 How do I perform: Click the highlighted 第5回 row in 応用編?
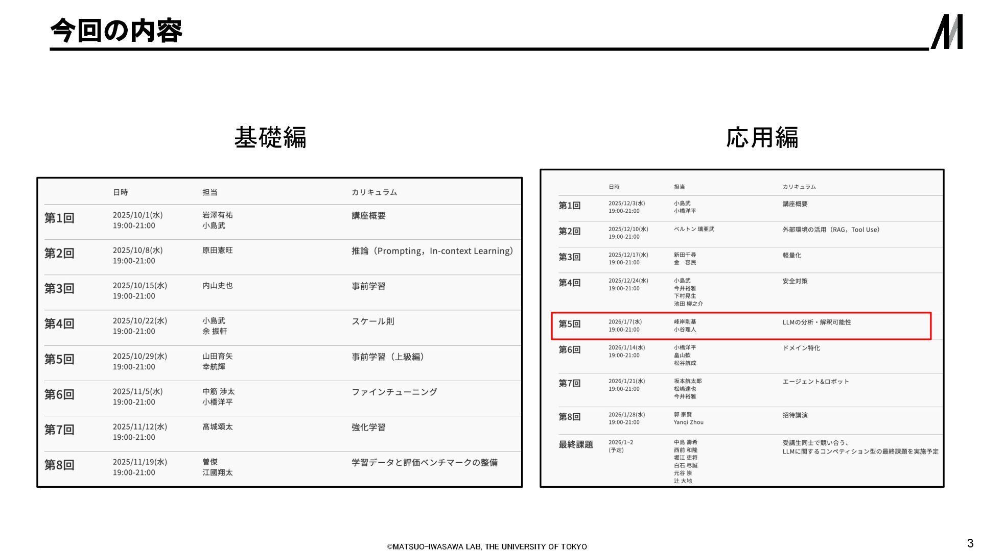point(741,326)
